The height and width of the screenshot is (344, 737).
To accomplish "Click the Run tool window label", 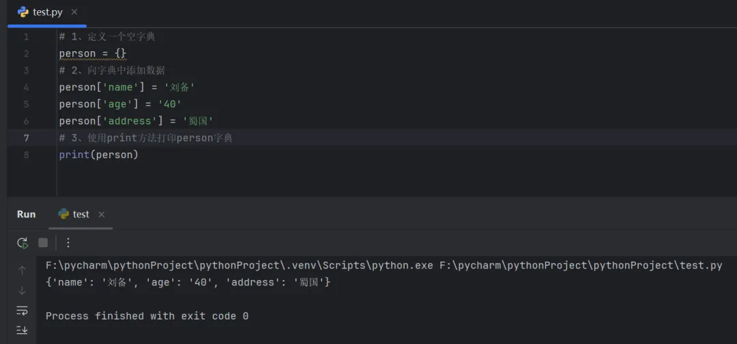I will pyautogui.click(x=26, y=214).
